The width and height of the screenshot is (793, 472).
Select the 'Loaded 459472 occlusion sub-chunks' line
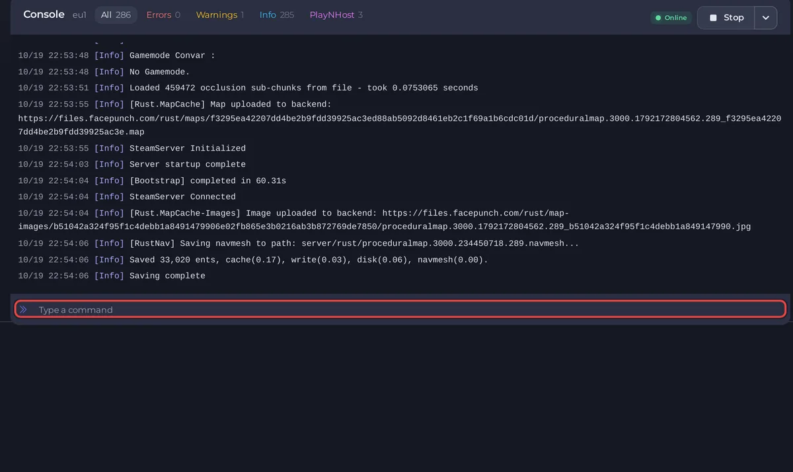pos(248,88)
